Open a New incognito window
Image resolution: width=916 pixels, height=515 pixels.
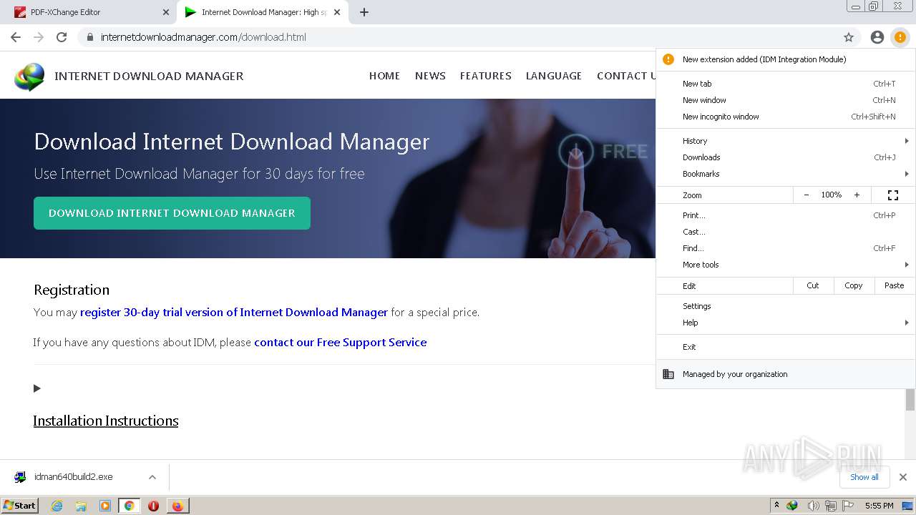(x=786, y=117)
